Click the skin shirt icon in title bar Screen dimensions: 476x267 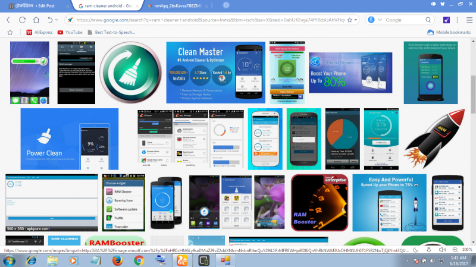[x=442, y=4]
